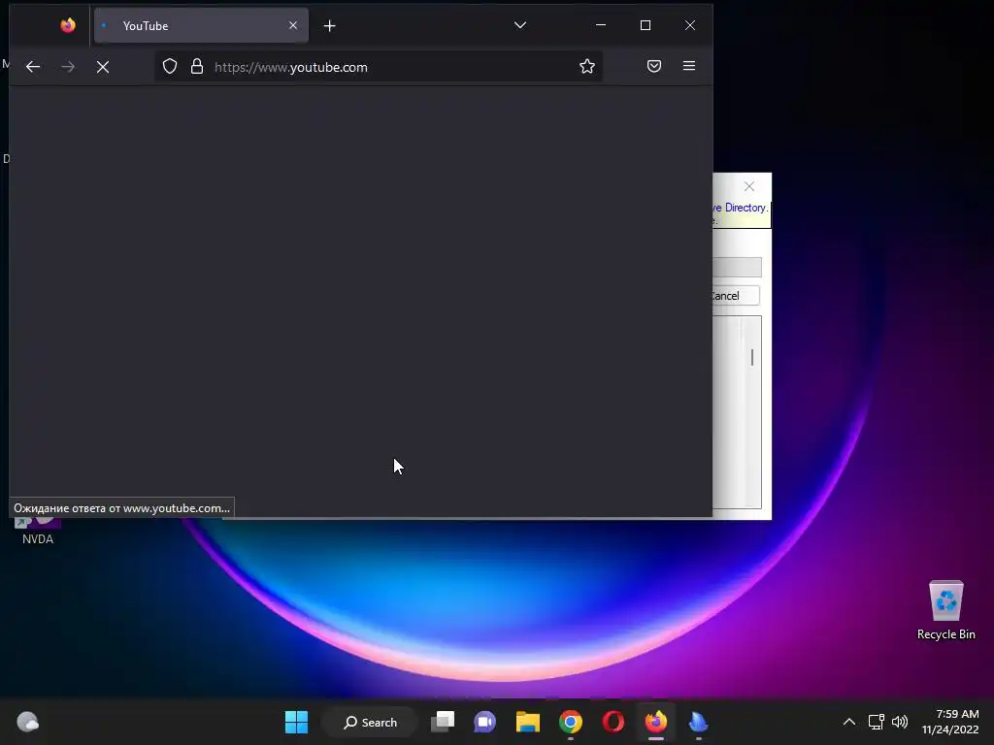Click the site security padlock icon

(196, 67)
